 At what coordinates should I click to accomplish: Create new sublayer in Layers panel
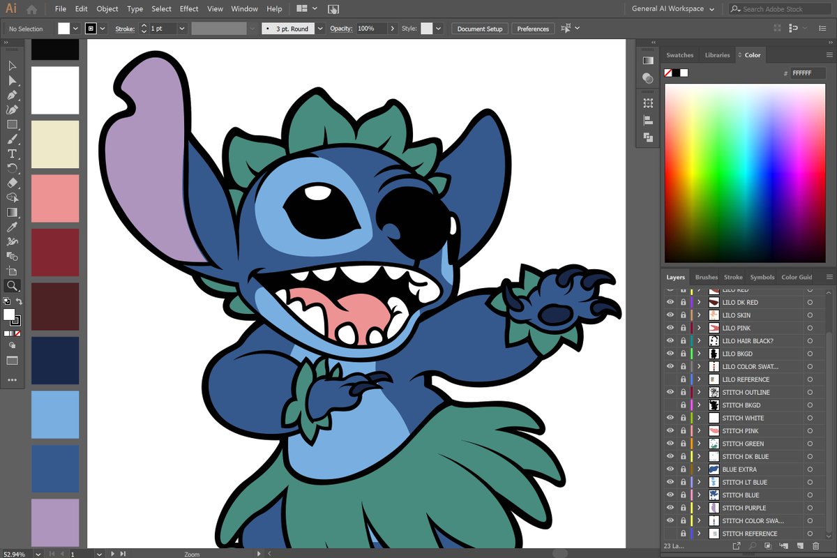click(x=783, y=546)
